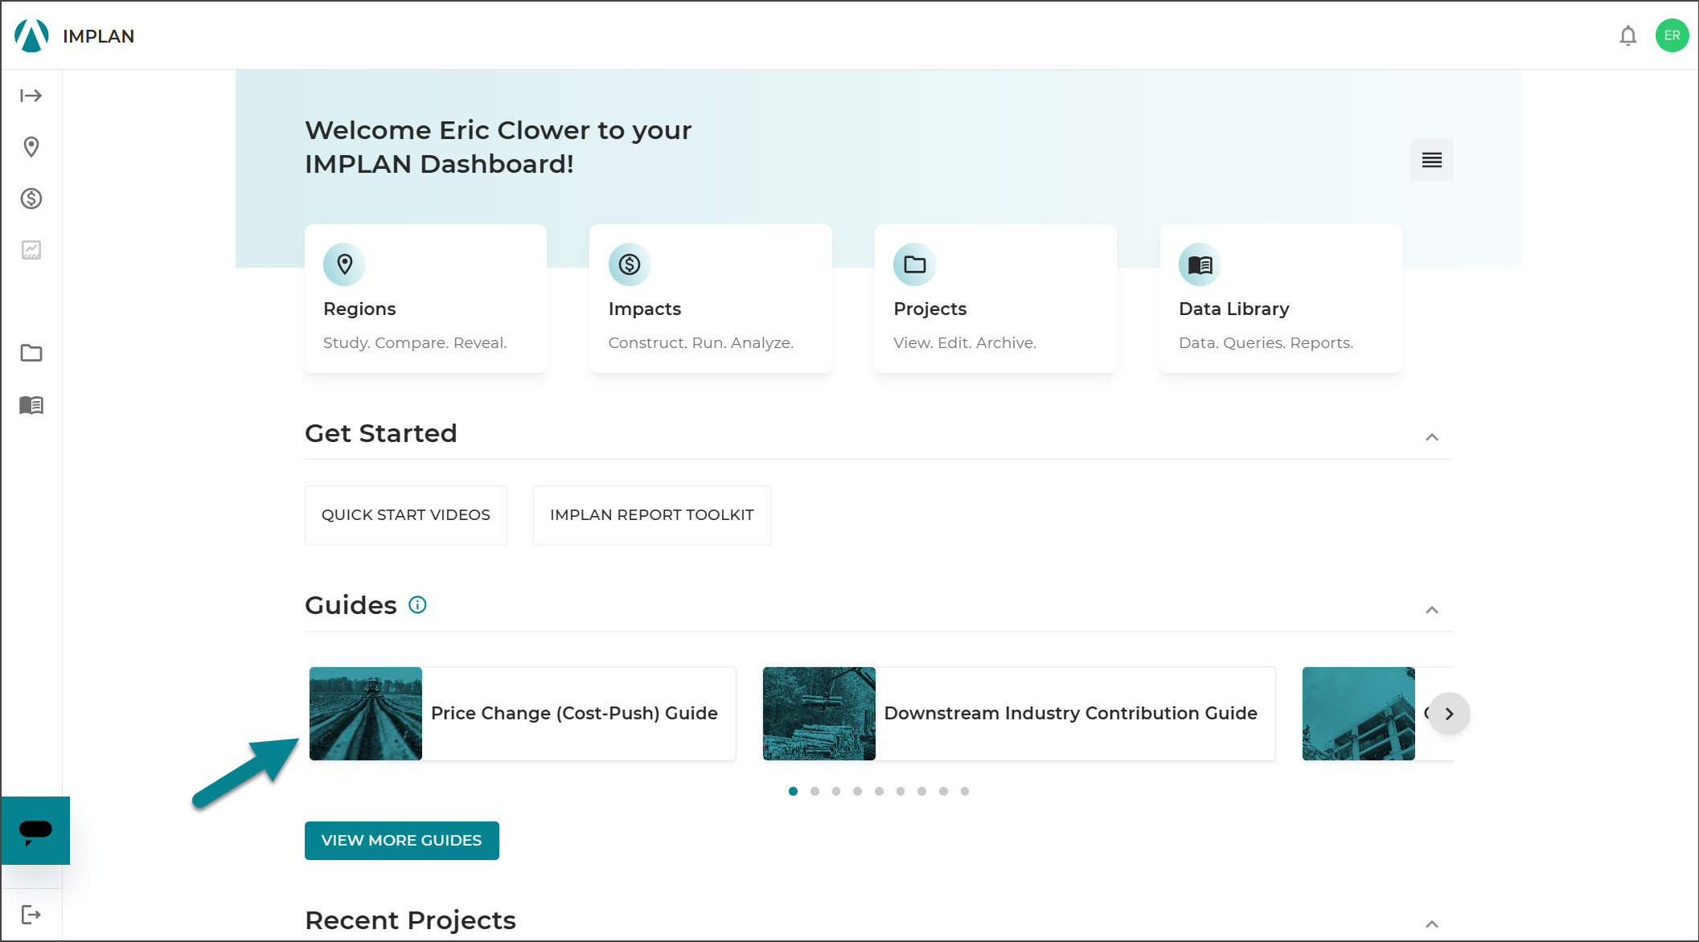Select the ninth carousel page dot
Viewport: 1699px width, 942px height.
click(x=965, y=792)
